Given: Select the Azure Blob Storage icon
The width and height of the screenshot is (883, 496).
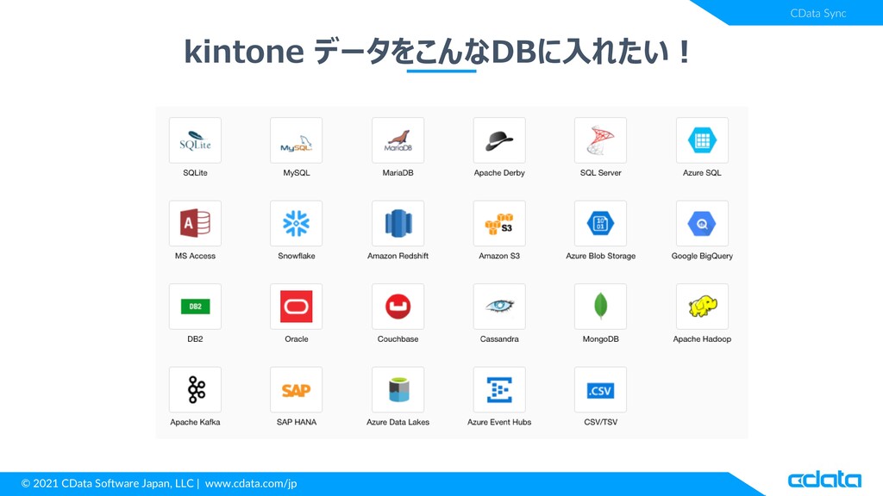Looking at the screenshot, I should point(600,223).
